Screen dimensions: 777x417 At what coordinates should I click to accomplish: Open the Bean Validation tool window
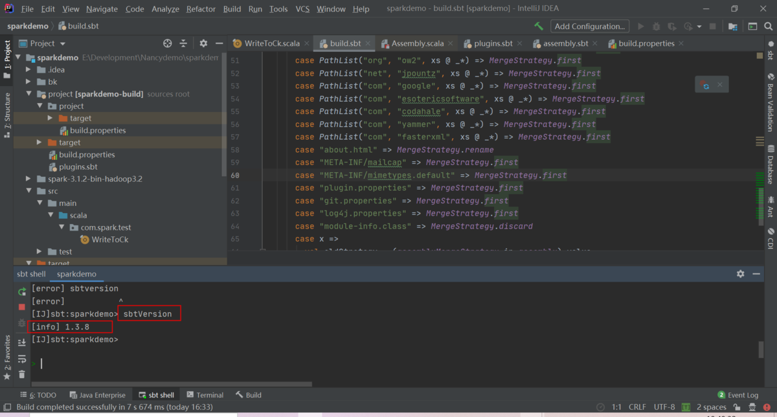point(771,102)
